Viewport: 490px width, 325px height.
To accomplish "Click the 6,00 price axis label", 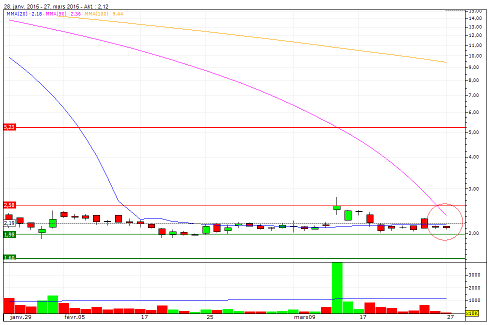I will coord(474,112).
